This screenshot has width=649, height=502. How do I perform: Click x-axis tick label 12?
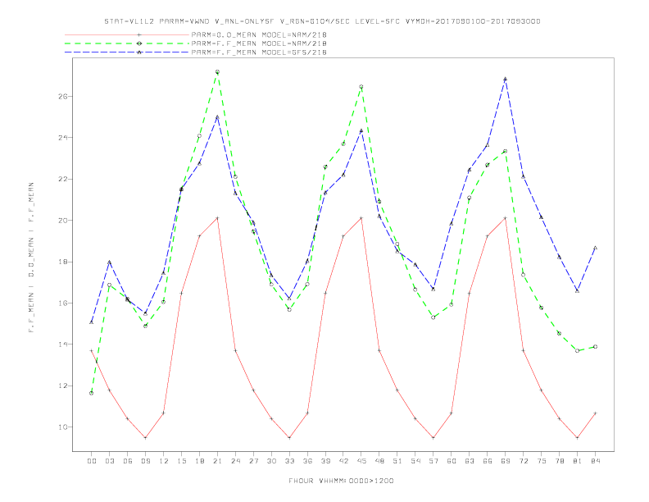click(164, 461)
